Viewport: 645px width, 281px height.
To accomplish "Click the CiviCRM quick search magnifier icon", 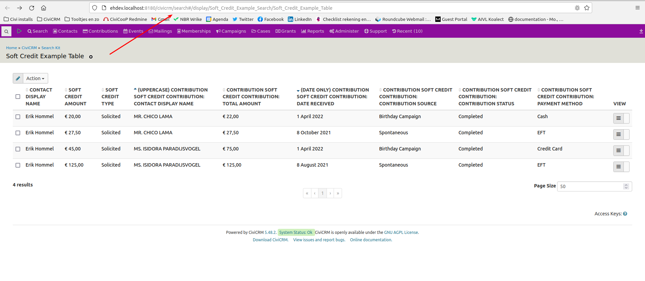I will tap(6, 31).
